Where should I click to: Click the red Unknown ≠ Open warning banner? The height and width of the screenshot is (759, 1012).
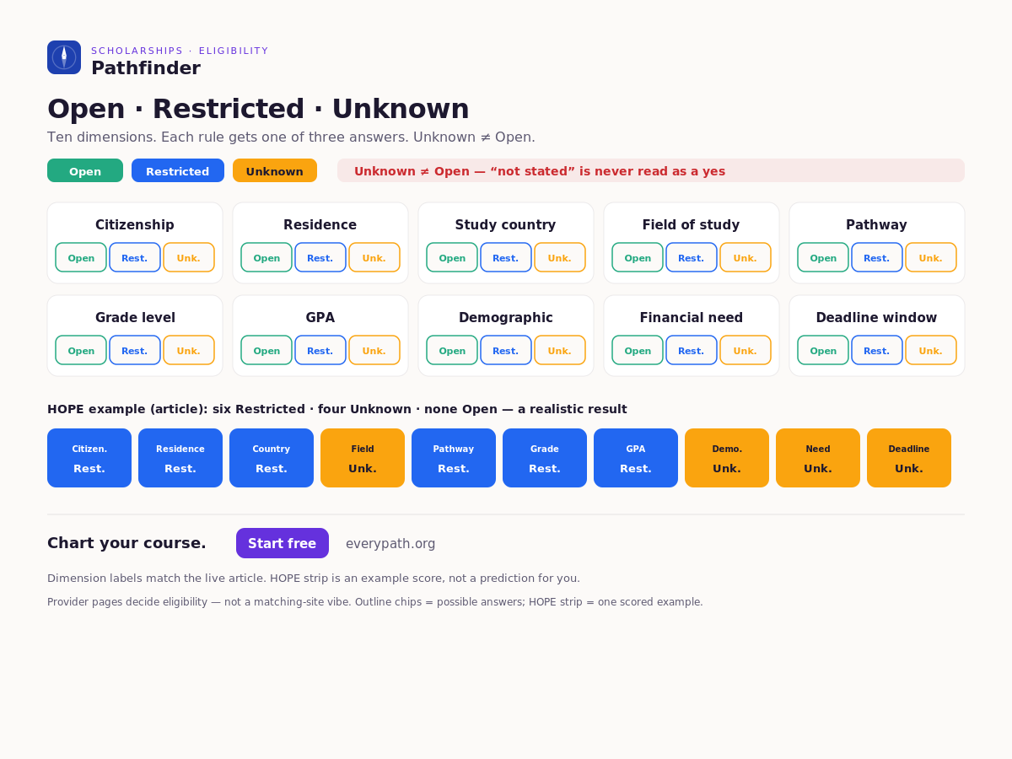tap(651, 170)
